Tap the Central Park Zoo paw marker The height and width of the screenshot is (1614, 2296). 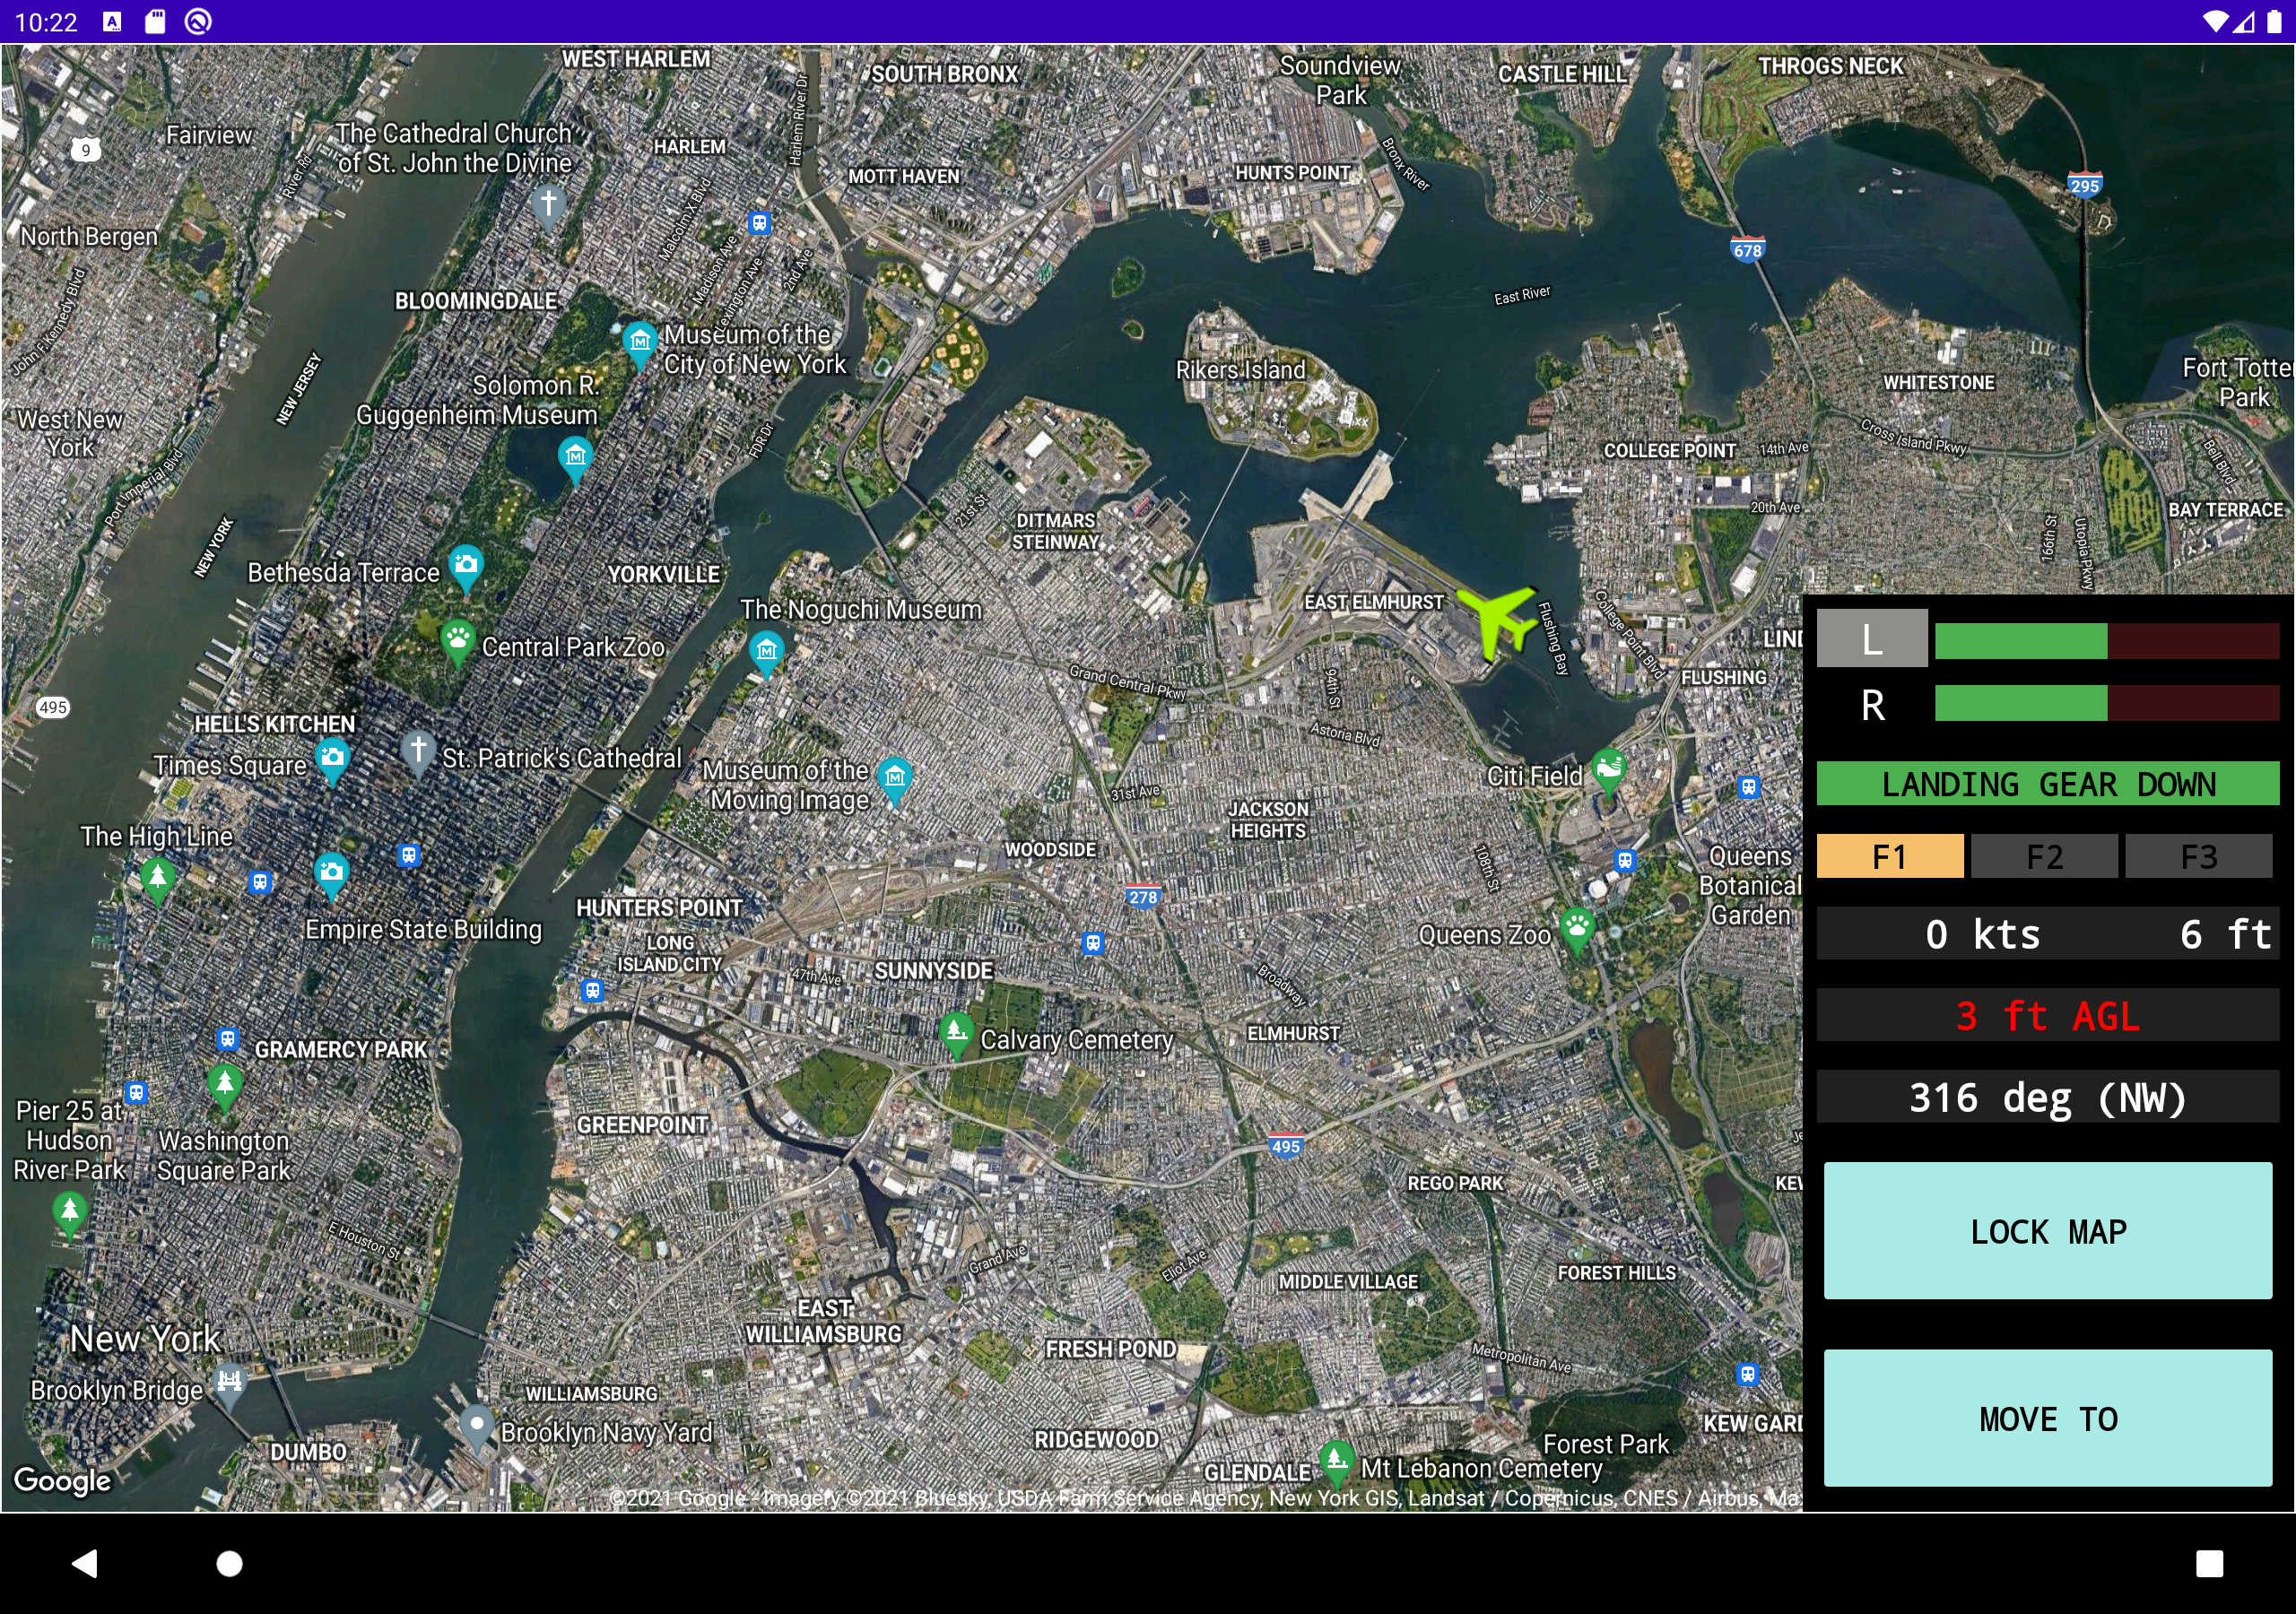click(x=457, y=643)
